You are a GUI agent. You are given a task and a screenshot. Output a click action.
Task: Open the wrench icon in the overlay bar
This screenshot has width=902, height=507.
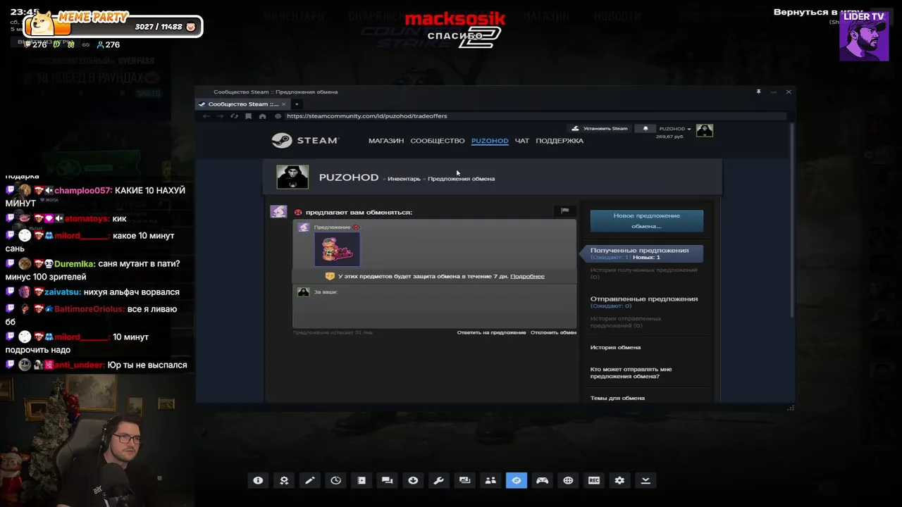click(439, 480)
